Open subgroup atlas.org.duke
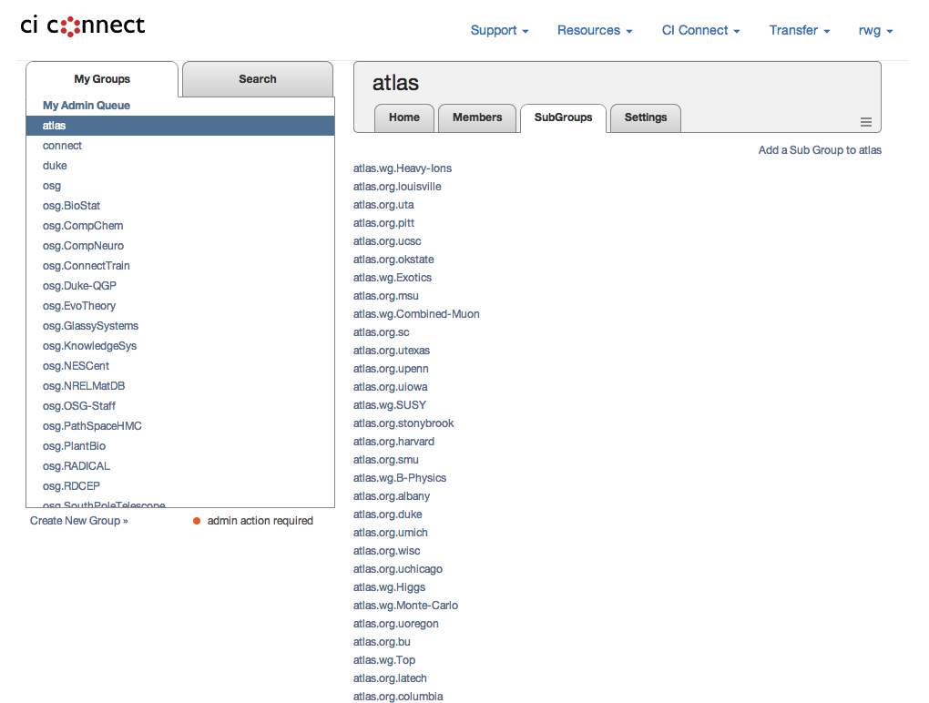Image resolution: width=929 pixels, height=703 pixels. coord(387,515)
